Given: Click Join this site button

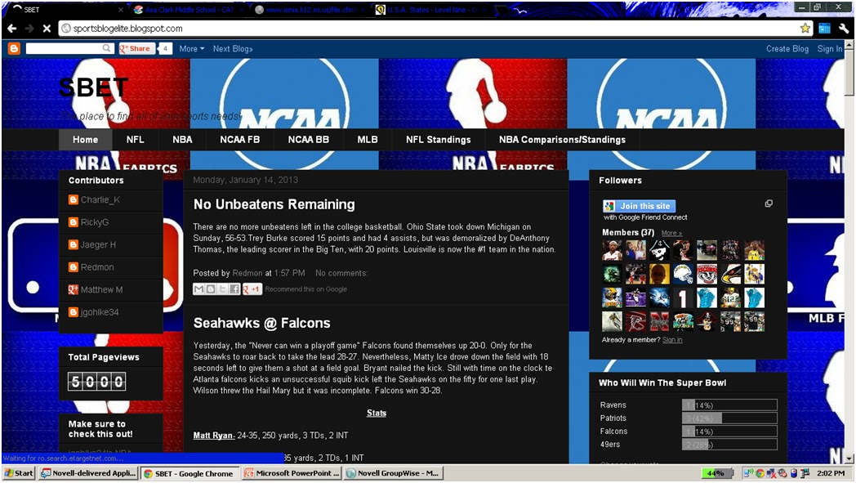Looking at the screenshot, I should (x=640, y=206).
